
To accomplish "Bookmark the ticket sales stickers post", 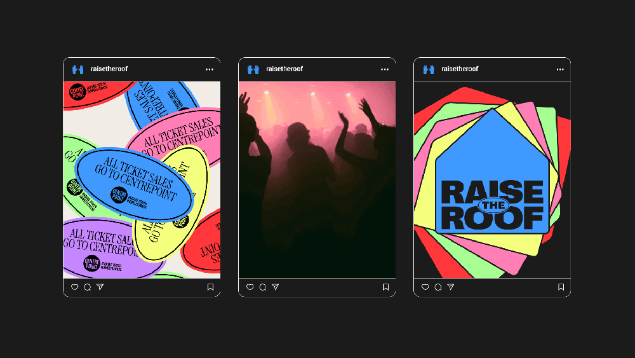I will tap(210, 287).
